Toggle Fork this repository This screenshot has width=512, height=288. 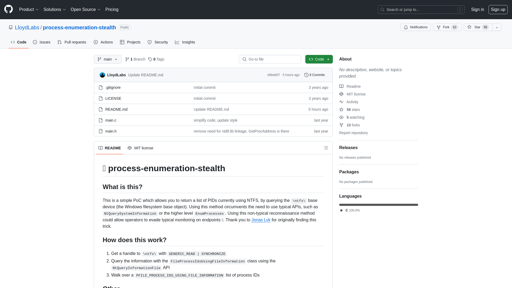tap(447, 27)
